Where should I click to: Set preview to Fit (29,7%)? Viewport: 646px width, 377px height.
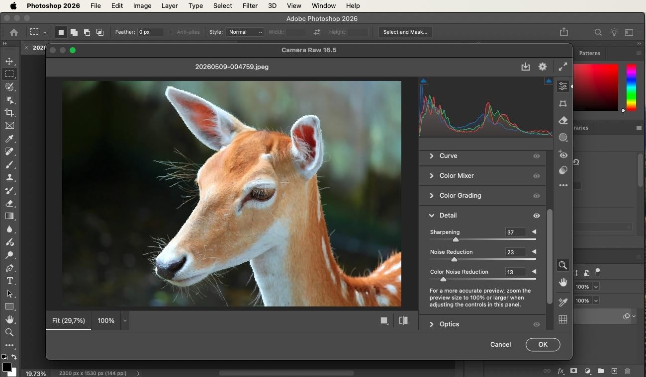69,321
